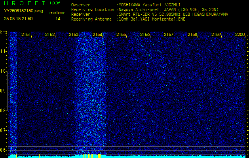This screenshot has height=158, width=249.
Task: Select the file name YY2508182150.png
Action: pos(23,11)
